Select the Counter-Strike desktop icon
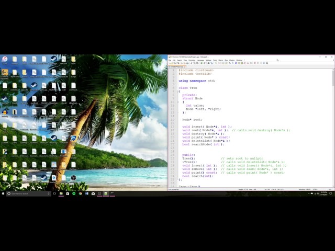335x251 pixels. (x=5, y=74)
